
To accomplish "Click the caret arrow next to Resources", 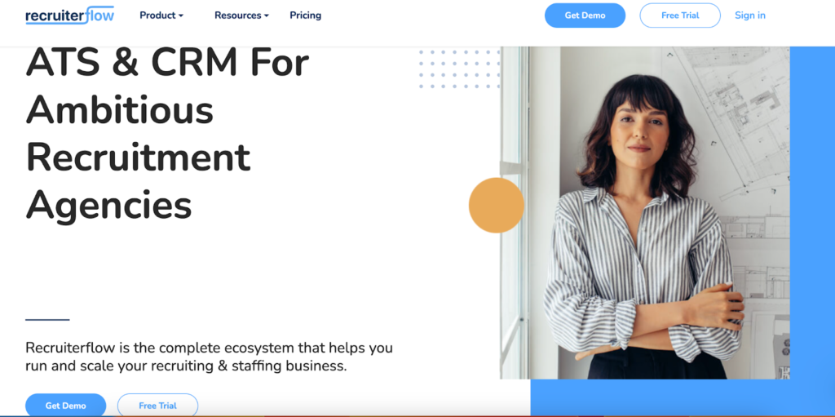I will click(x=267, y=16).
